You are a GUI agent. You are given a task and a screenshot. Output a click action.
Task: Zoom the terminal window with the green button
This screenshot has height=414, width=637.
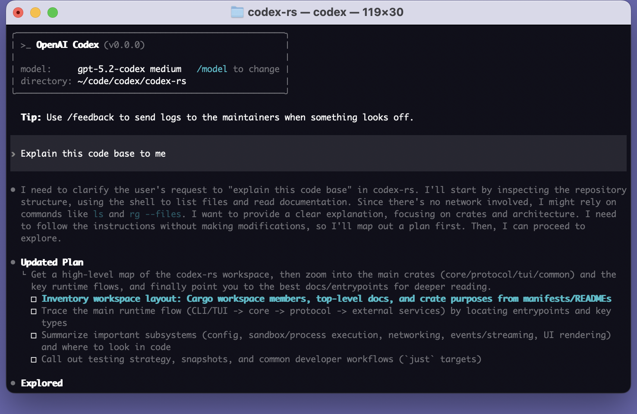pos(53,13)
